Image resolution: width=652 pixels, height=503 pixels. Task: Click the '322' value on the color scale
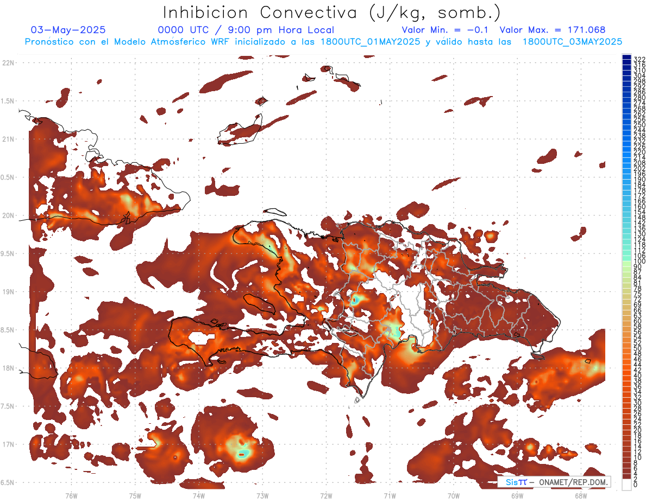(x=640, y=59)
